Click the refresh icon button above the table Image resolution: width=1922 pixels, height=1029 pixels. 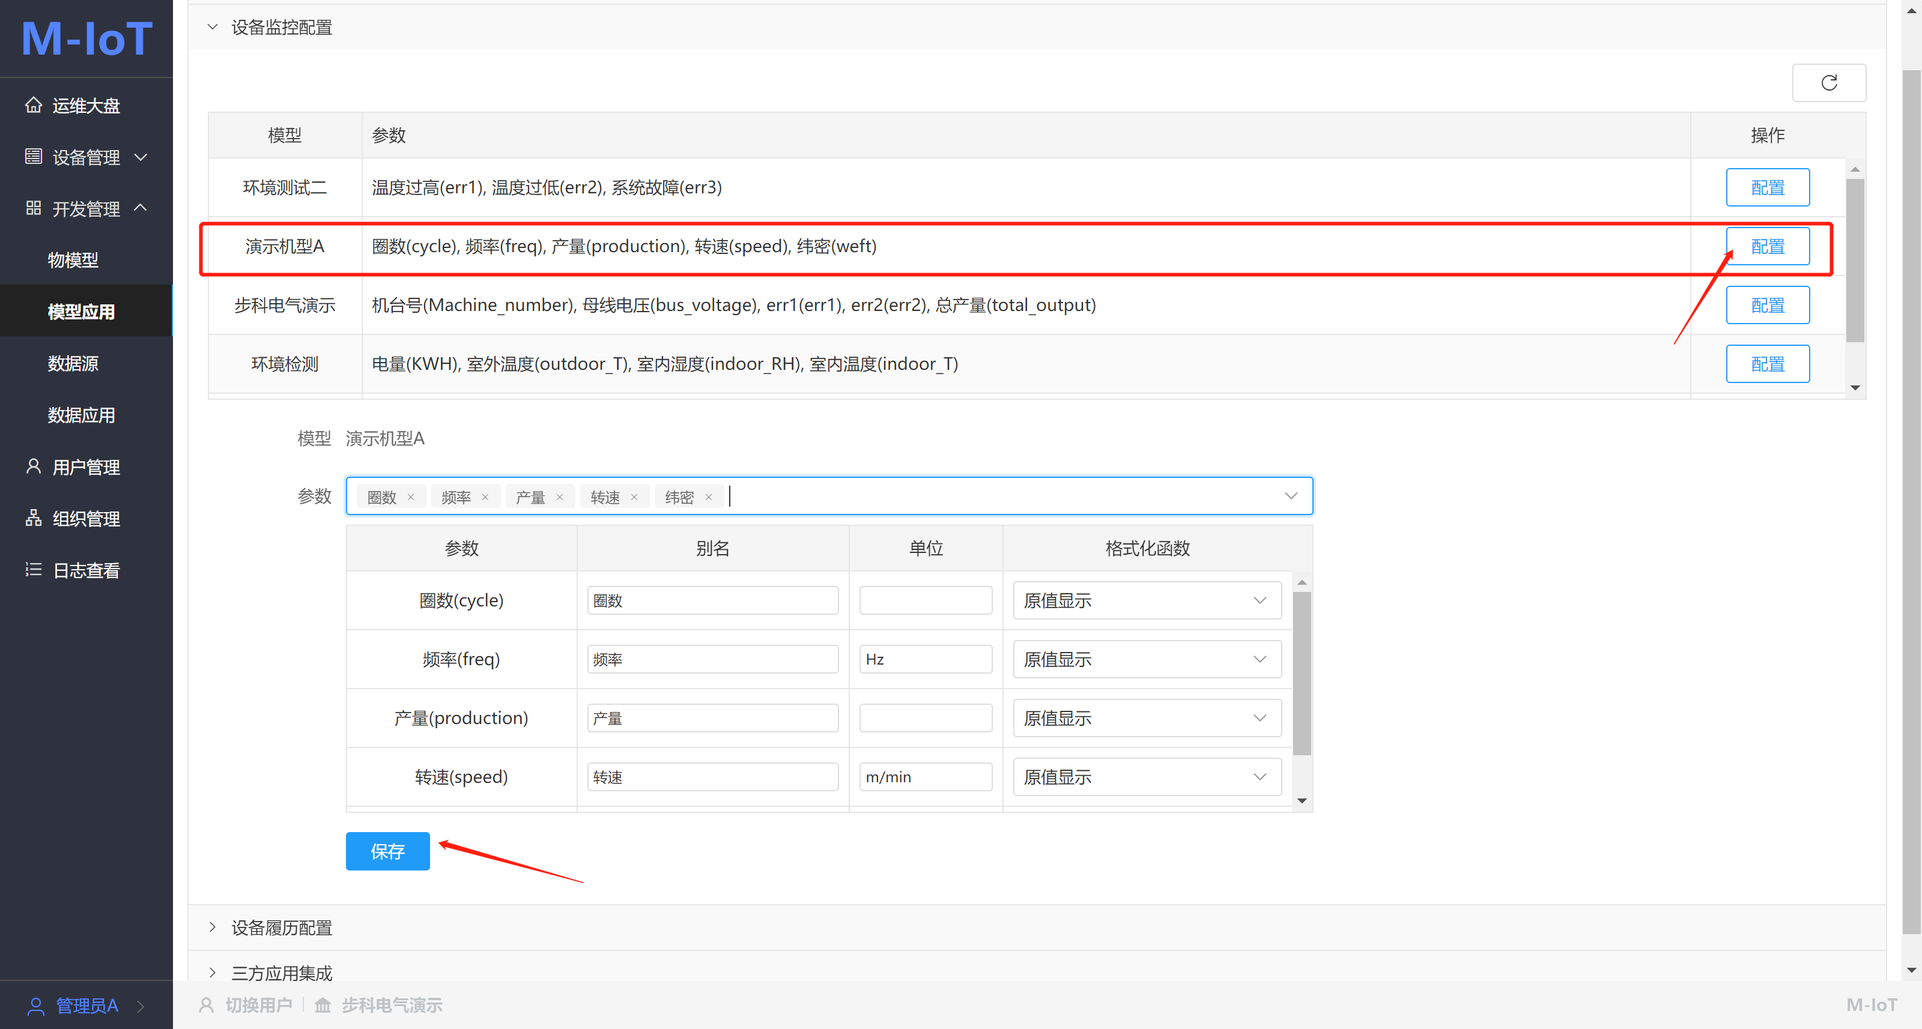click(1829, 83)
